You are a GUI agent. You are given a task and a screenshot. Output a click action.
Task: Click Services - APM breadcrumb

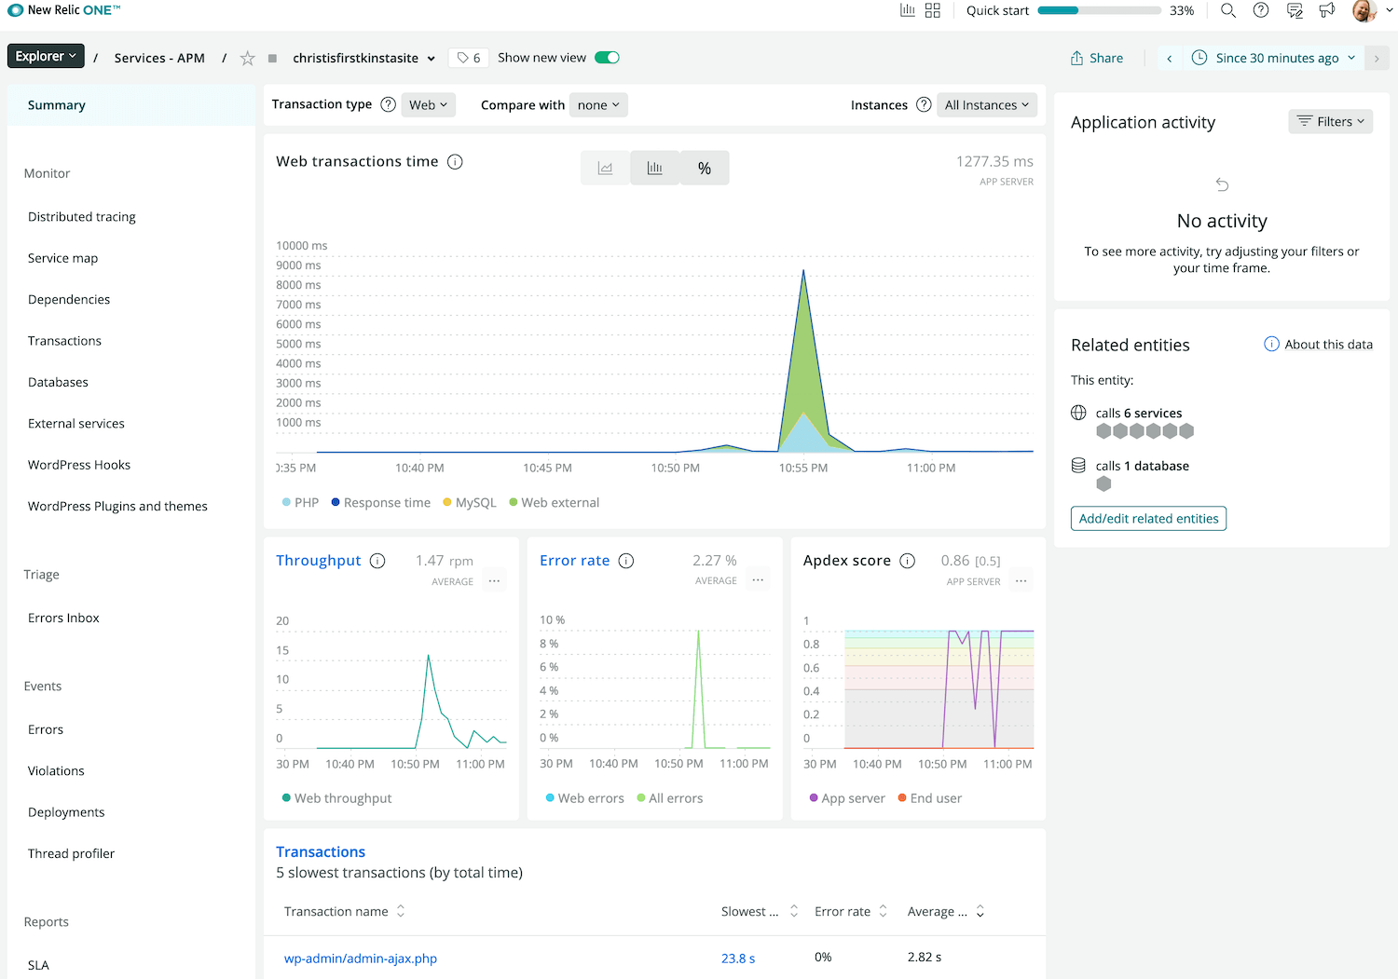point(159,58)
